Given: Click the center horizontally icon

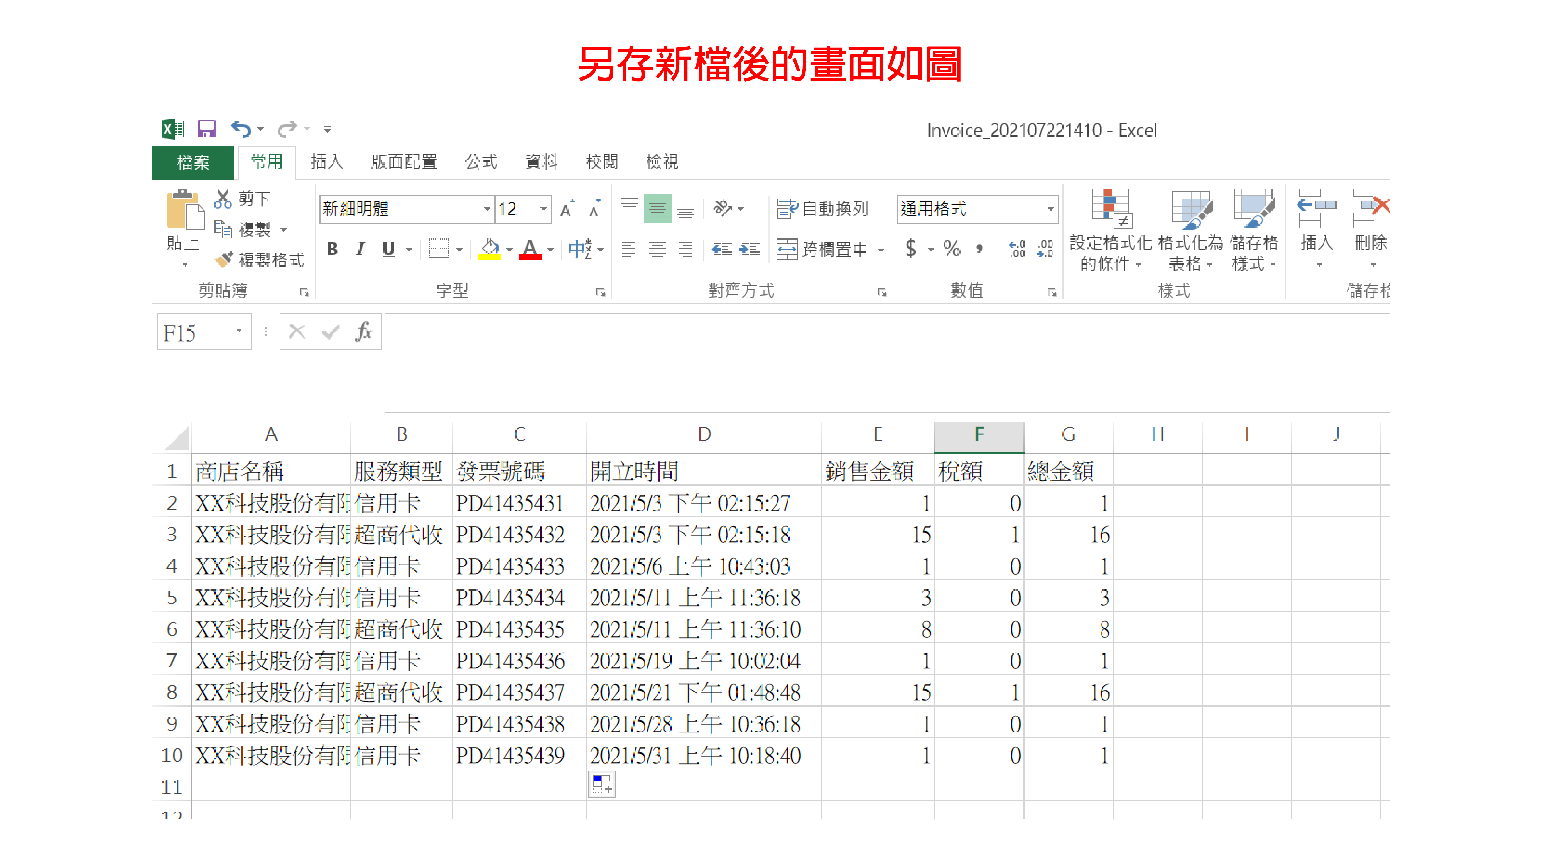Looking at the screenshot, I should click(657, 249).
